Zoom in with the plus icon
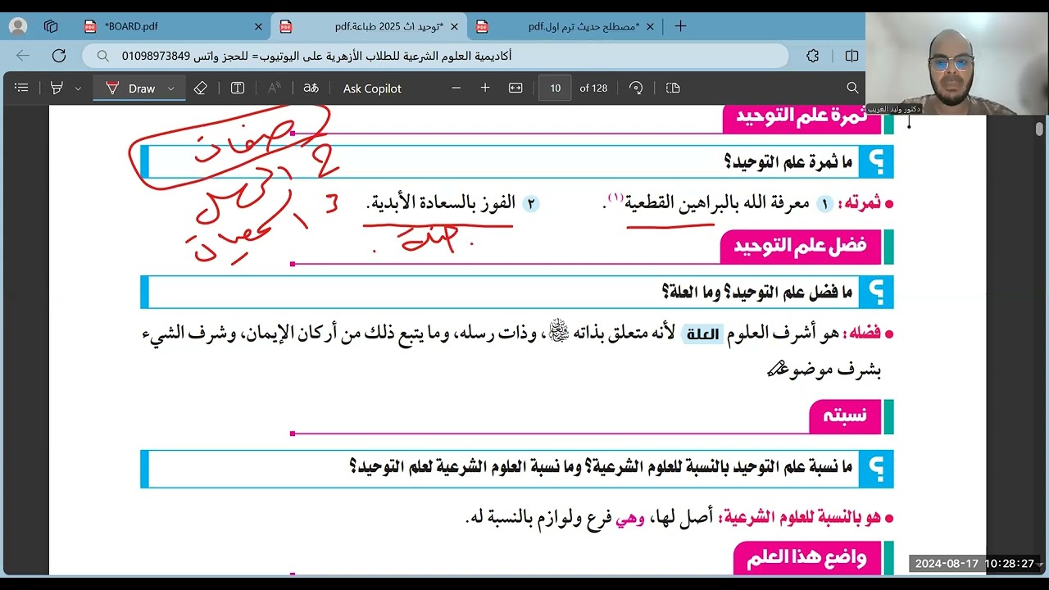This screenshot has width=1049, height=590. tap(485, 88)
